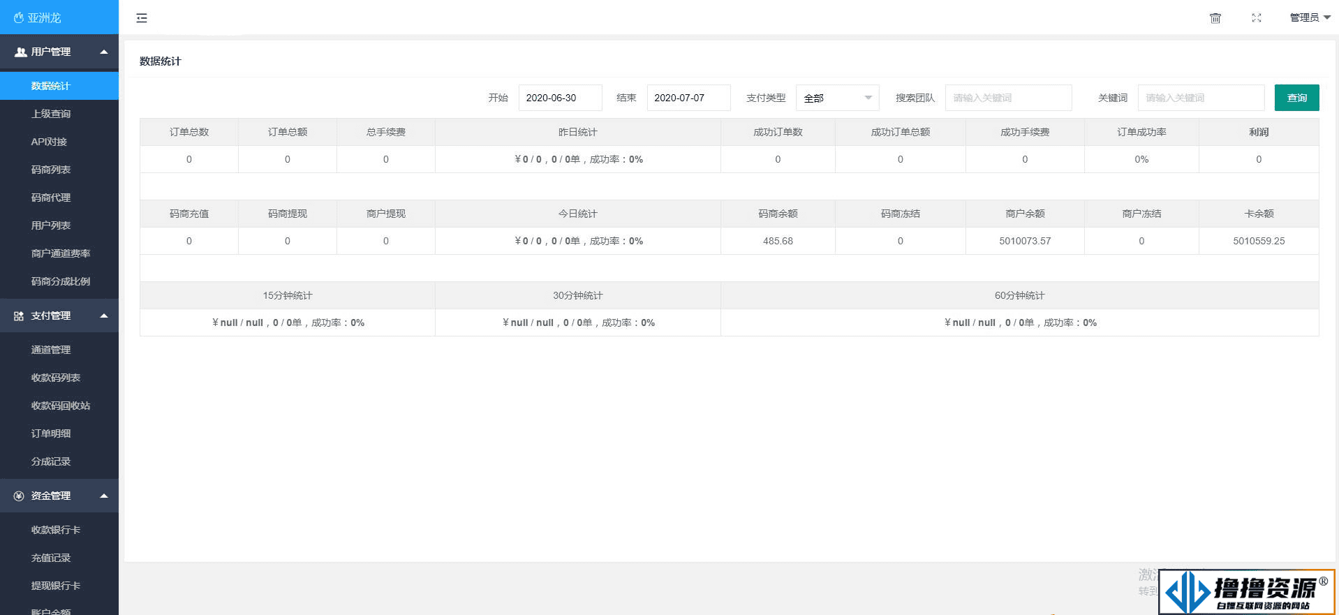
Task: Open the 支付类型 全部 dropdown
Action: 837,98
